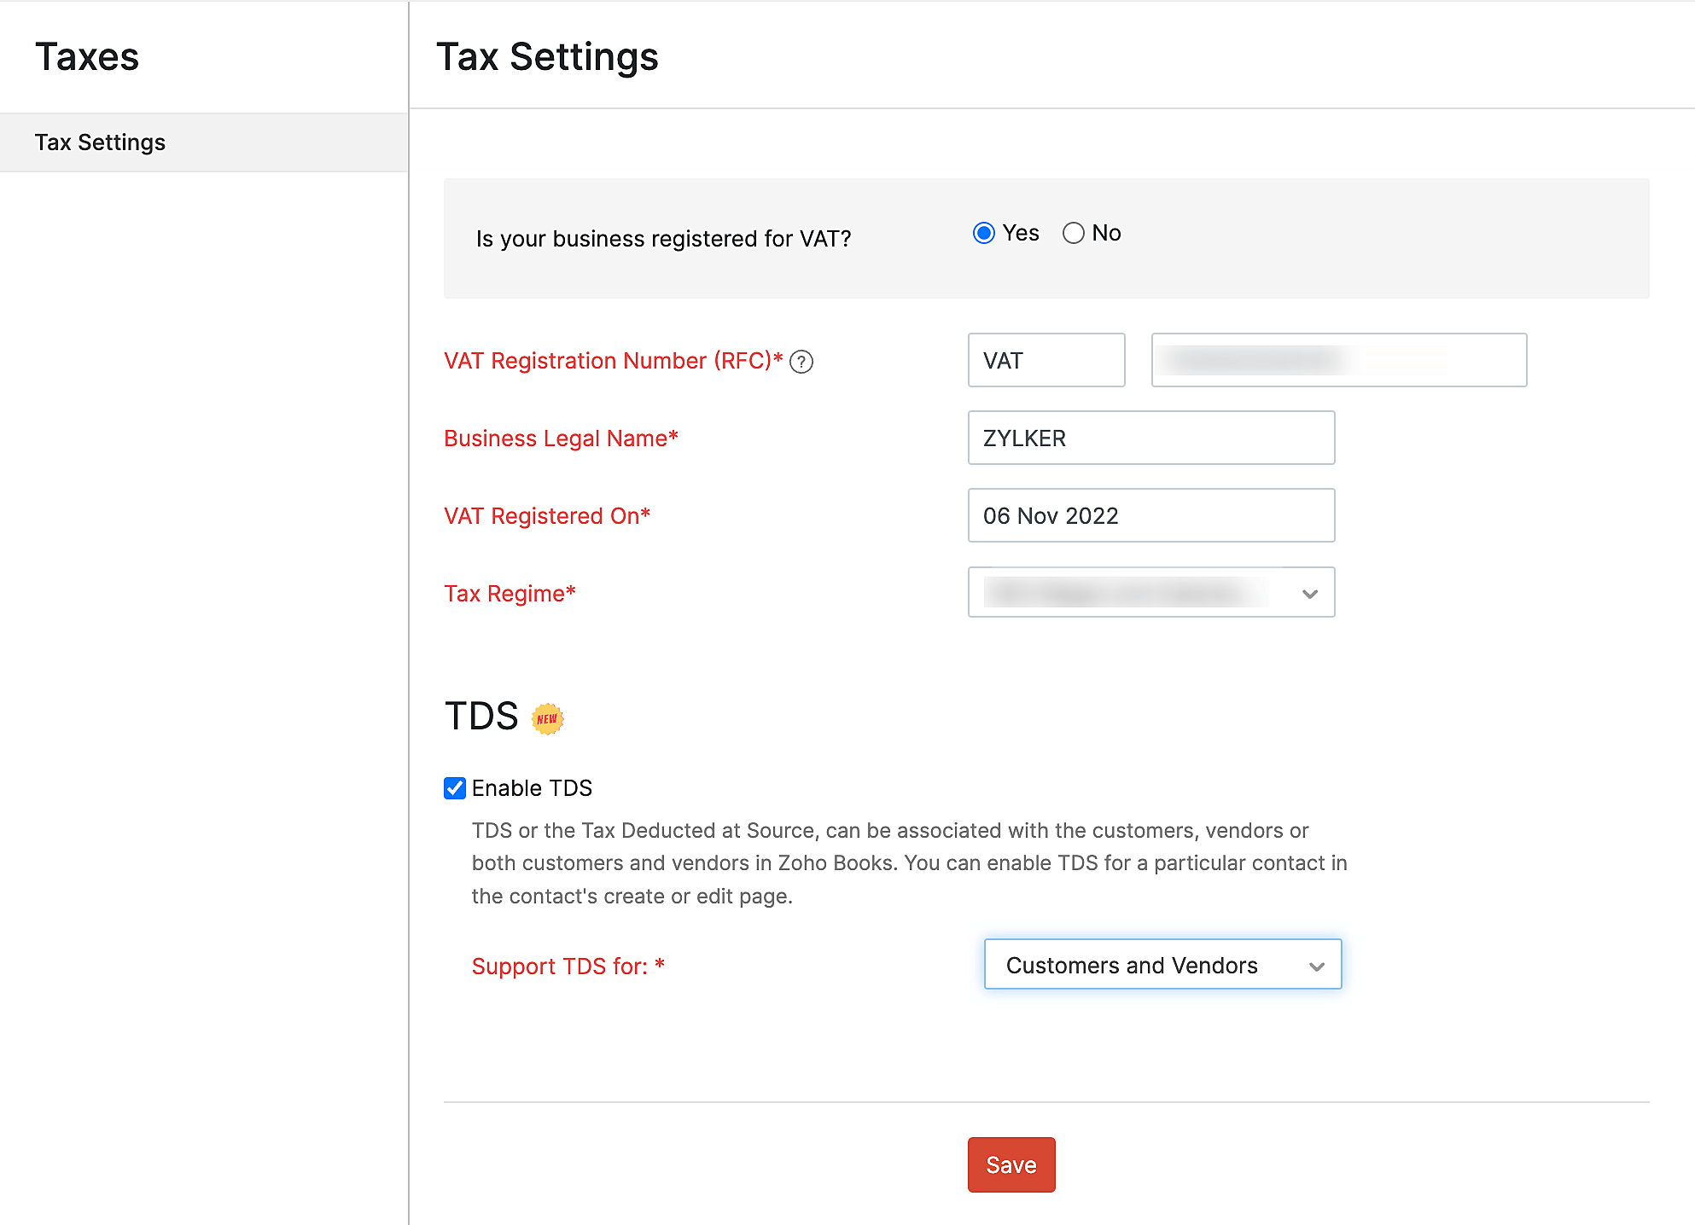Image resolution: width=1695 pixels, height=1225 pixels.
Task: Click the Tax Settings page title
Action: coord(548,56)
